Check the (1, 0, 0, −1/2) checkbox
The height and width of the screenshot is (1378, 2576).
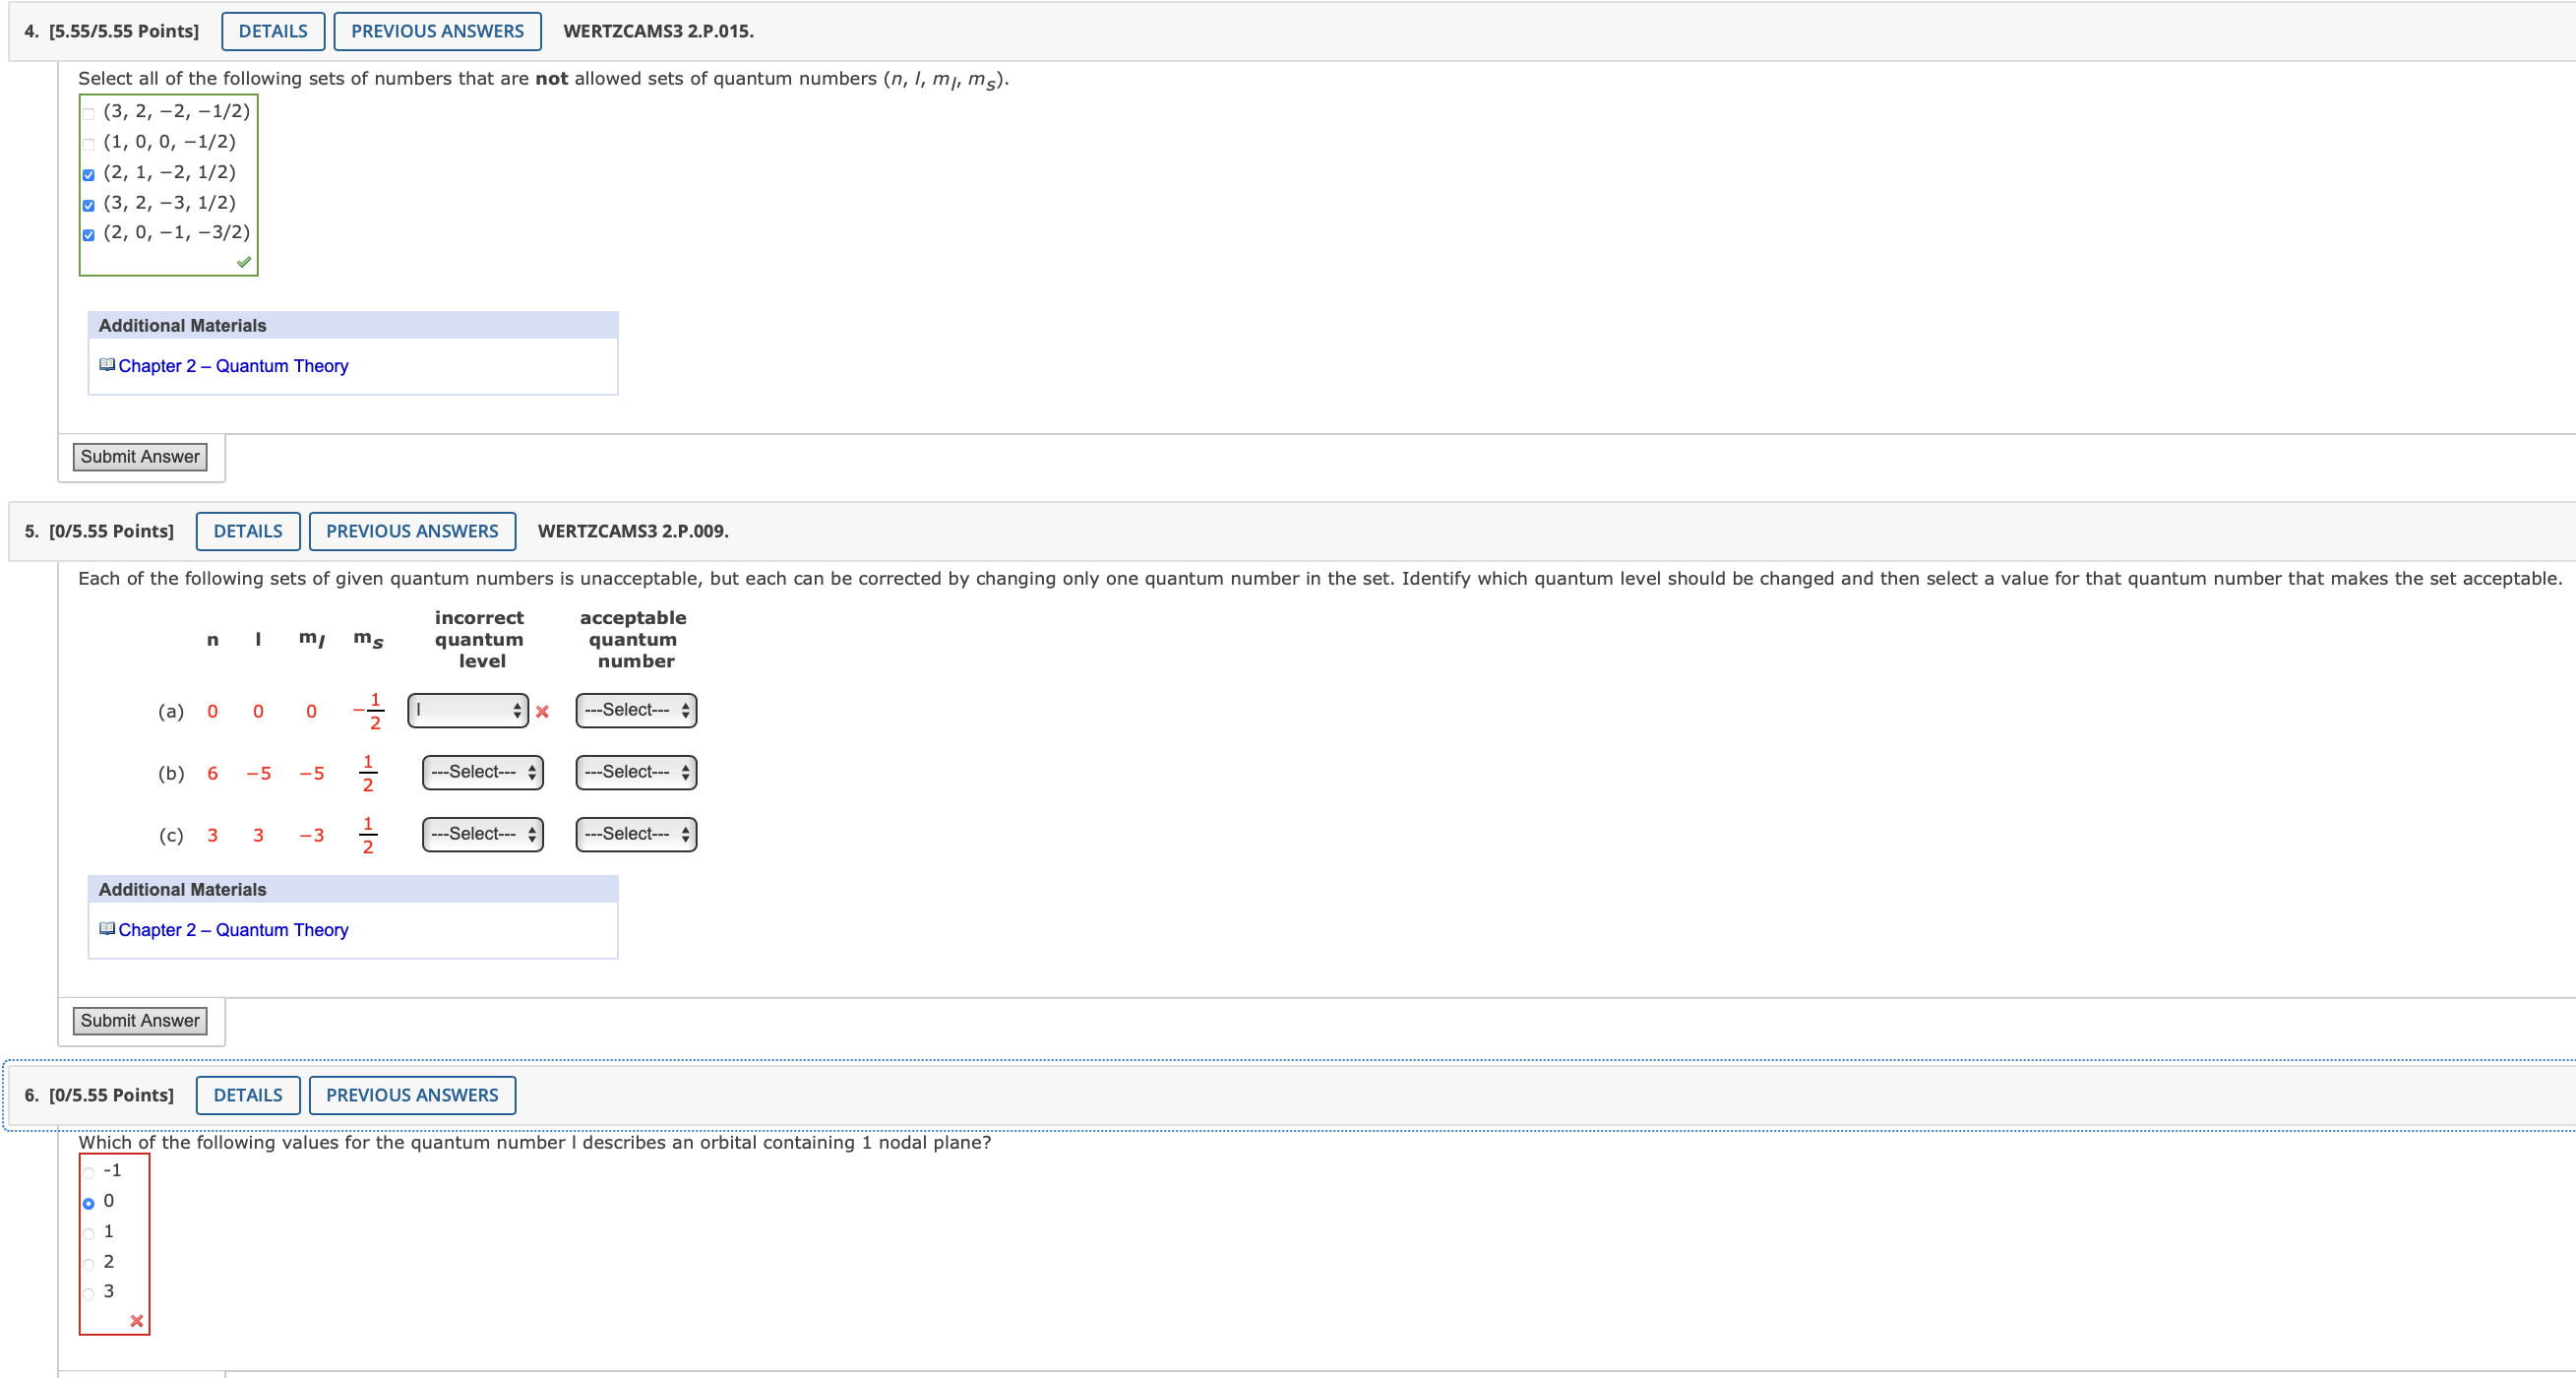coord(89,144)
